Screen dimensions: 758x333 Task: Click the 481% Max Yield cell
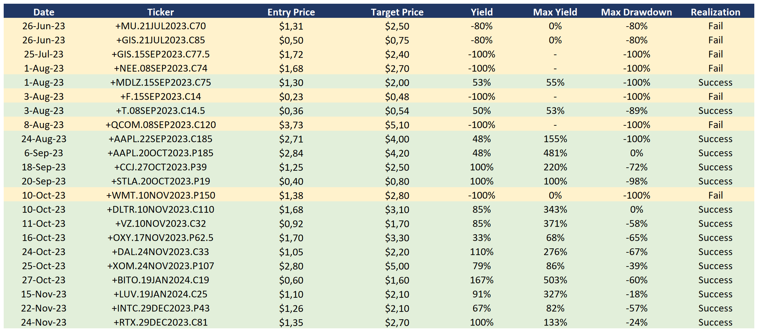pyautogui.click(x=555, y=153)
